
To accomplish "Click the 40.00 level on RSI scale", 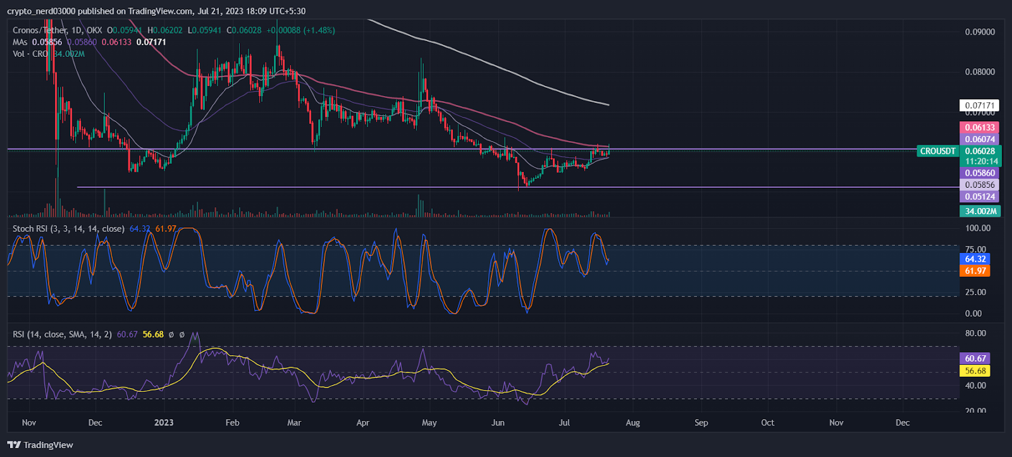I will point(975,386).
